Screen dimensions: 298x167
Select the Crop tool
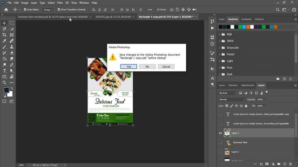[x=4, y=35]
